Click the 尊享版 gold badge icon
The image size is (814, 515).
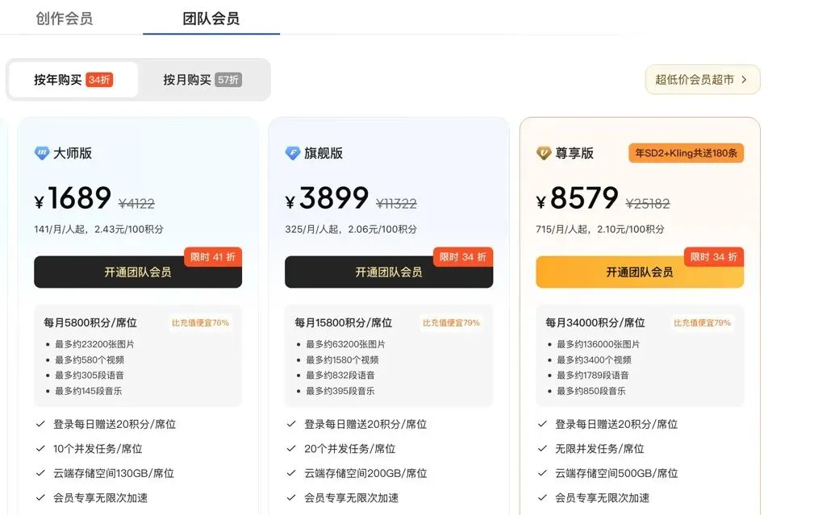tap(544, 153)
